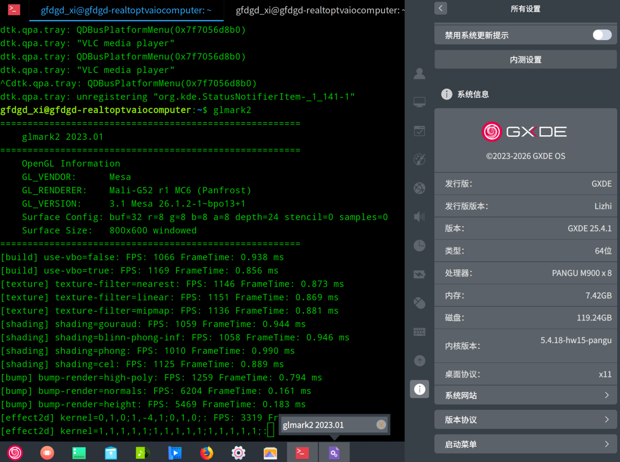
Task: Open Default Applications settings icon
Action: tap(420, 131)
